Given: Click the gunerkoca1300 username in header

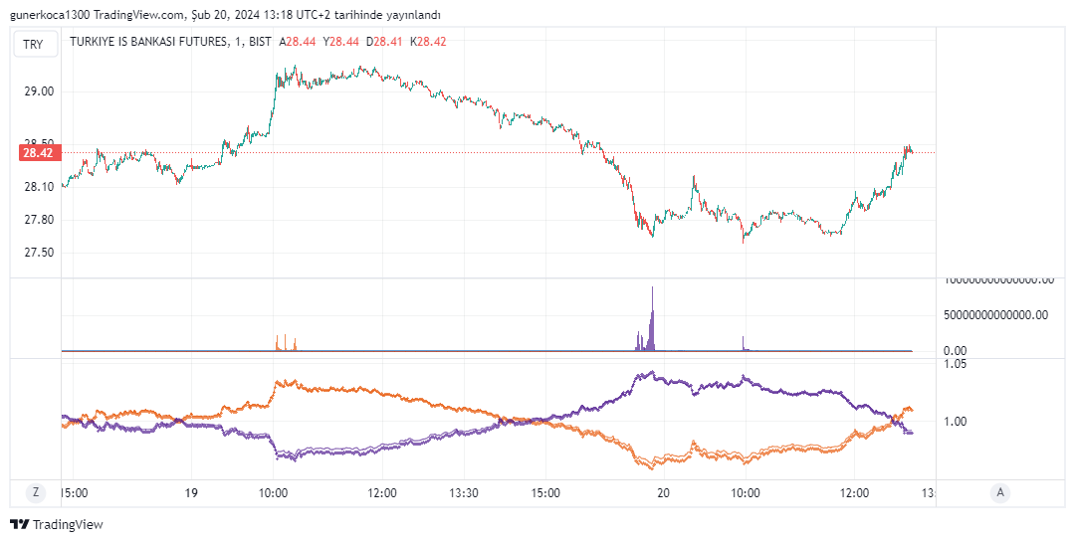Looking at the screenshot, I should coord(46,15).
